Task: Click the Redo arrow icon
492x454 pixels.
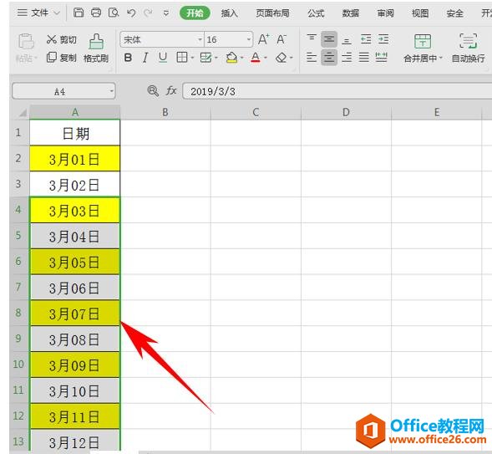Action: coord(148,13)
